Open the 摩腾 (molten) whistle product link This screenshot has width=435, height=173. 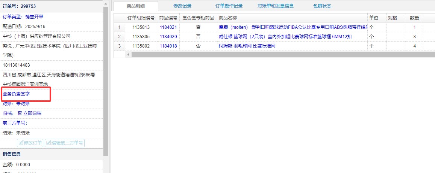tap(293, 27)
